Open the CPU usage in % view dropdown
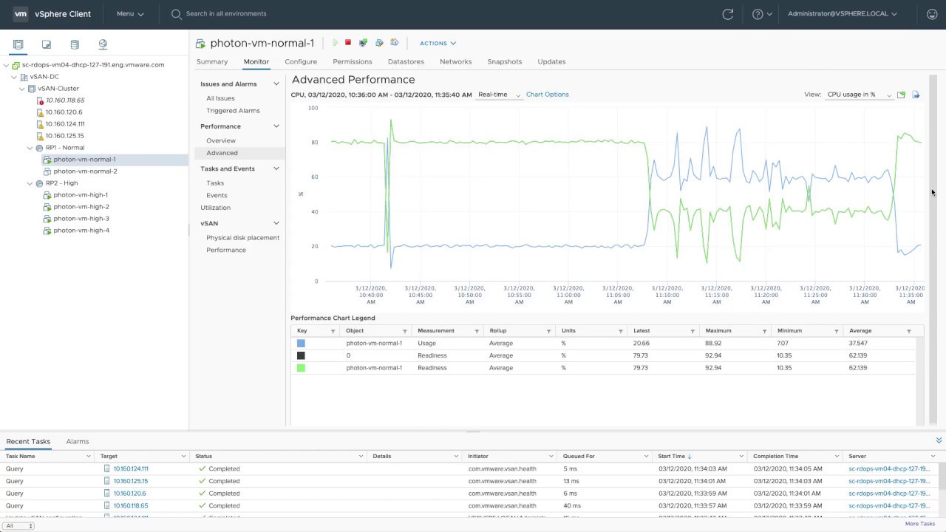Viewport: 946px width, 532px height. pos(859,95)
